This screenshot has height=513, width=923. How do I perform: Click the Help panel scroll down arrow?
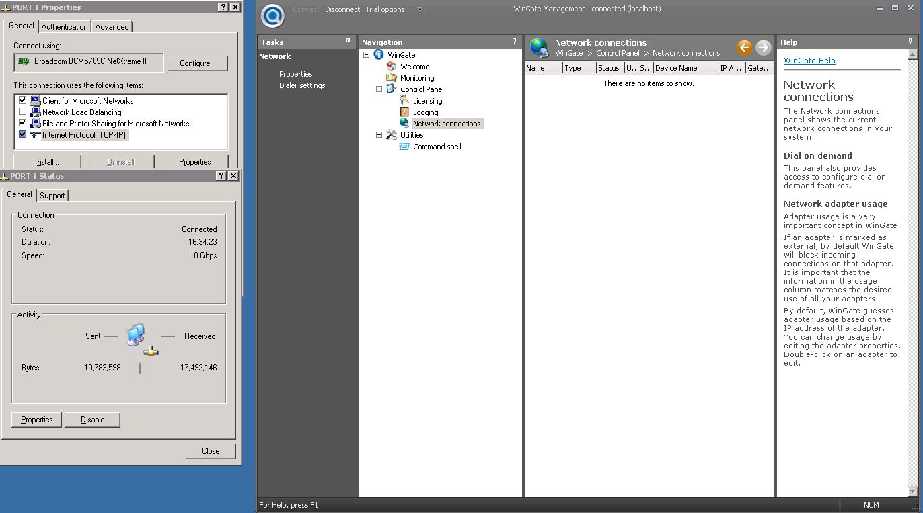pyautogui.click(x=913, y=492)
